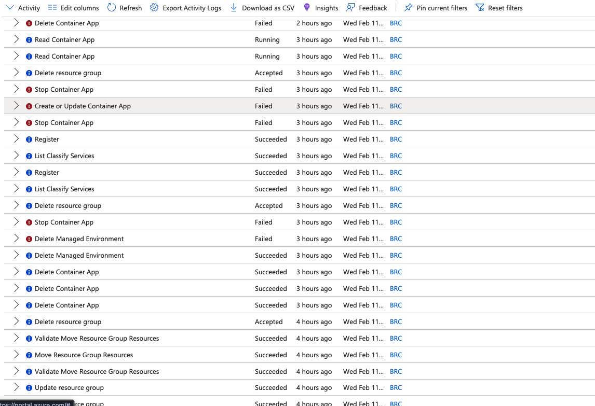Click 'Failed' status of Create or Update Container App
The width and height of the screenshot is (595, 406).
point(263,106)
